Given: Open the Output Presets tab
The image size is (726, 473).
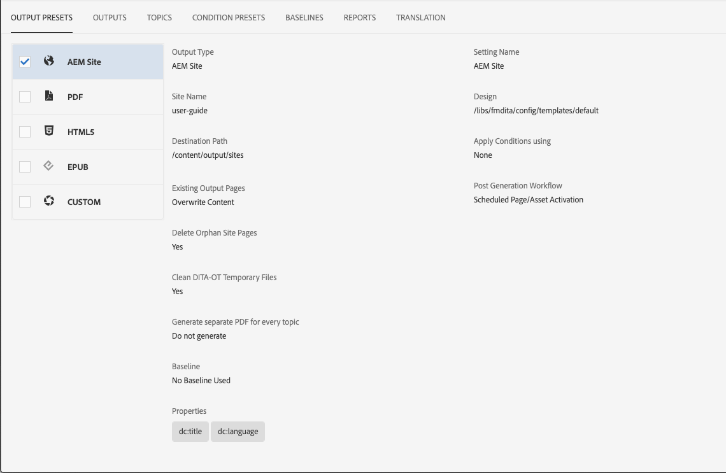Looking at the screenshot, I should (x=41, y=18).
